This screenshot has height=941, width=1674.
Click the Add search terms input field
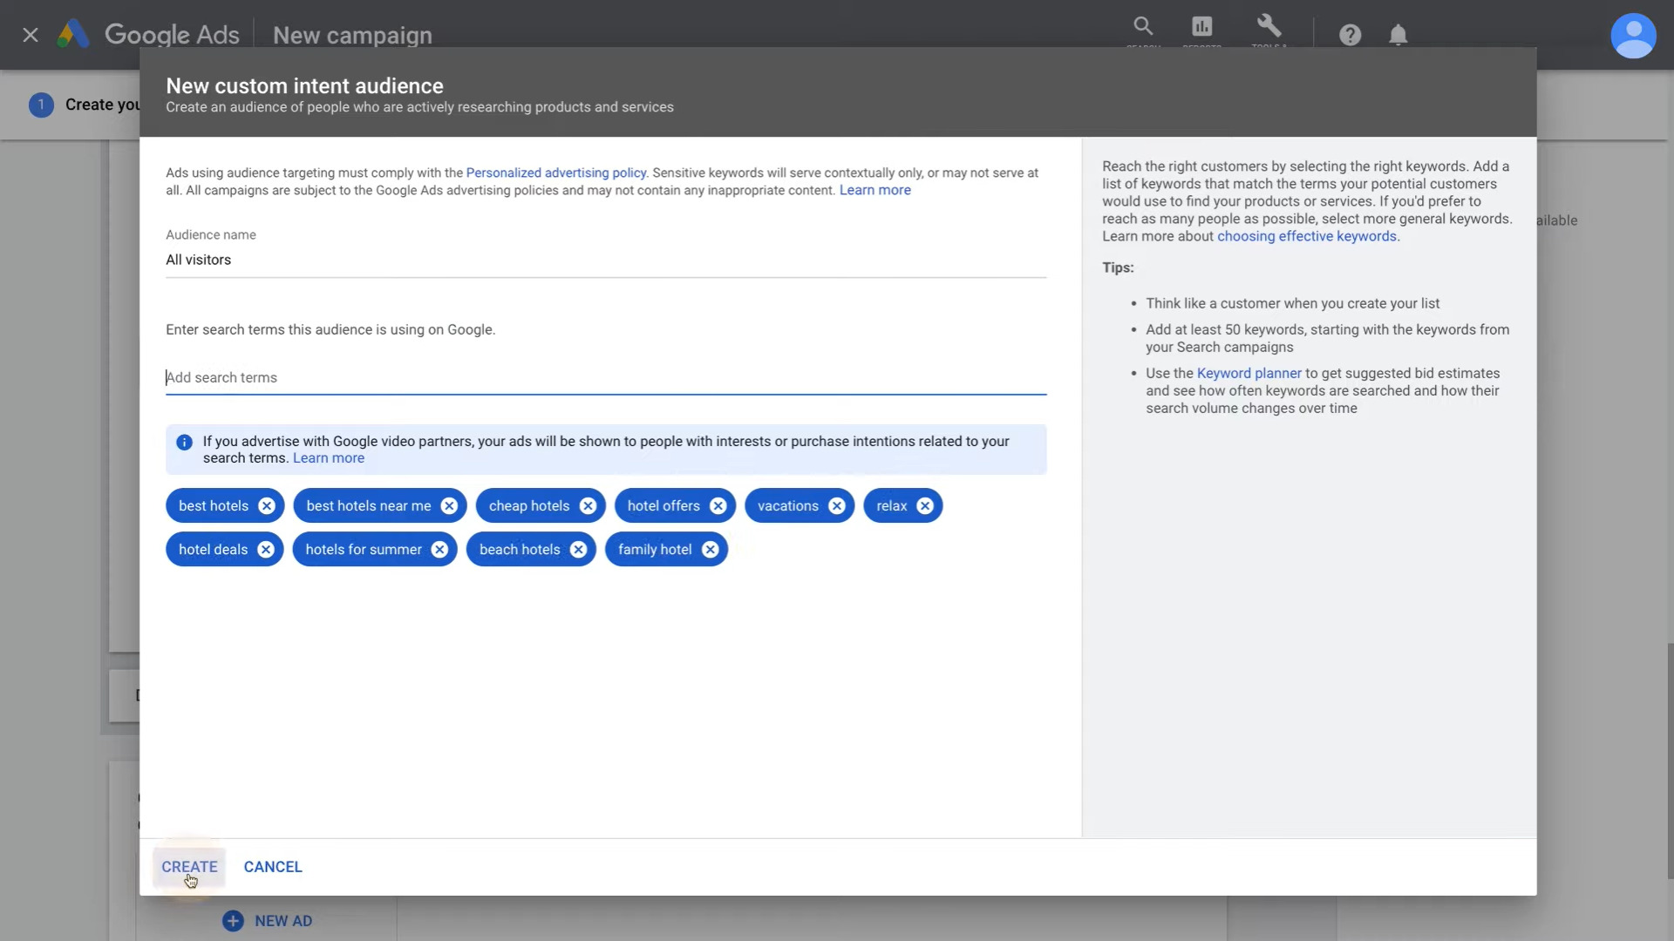[606, 377]
